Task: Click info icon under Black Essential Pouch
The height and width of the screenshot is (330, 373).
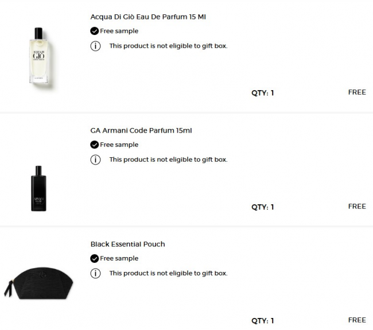Action: coord(95,273)
